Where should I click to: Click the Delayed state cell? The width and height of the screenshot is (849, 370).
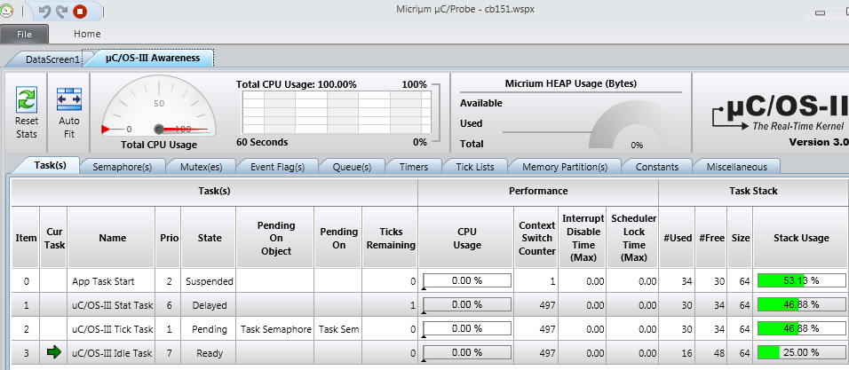click(209, 305)
